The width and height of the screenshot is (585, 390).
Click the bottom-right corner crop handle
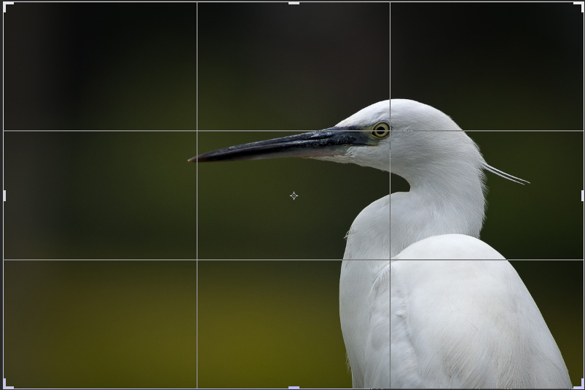(580, 384)
